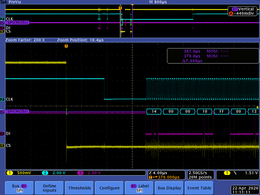Click the cyan channel 2 badge in the readout bar
Image resolution: width=260 pixels, height=195 pixels.
(45, 173)
